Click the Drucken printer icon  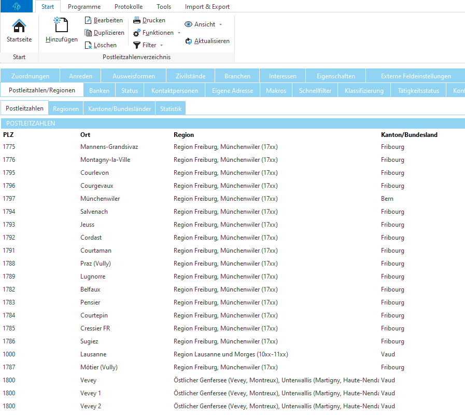point(137,20)
